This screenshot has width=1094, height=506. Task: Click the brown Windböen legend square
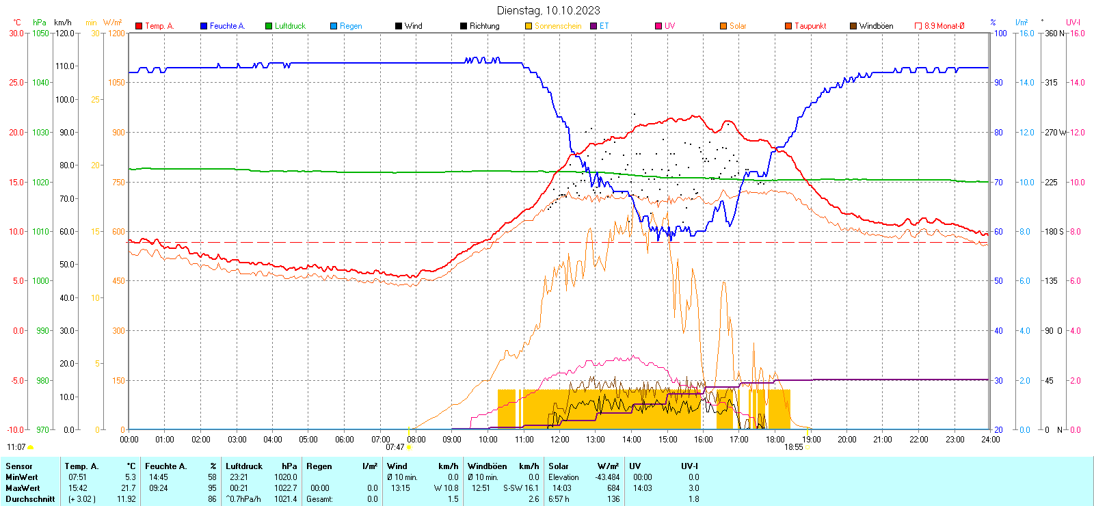click(853, 26)
